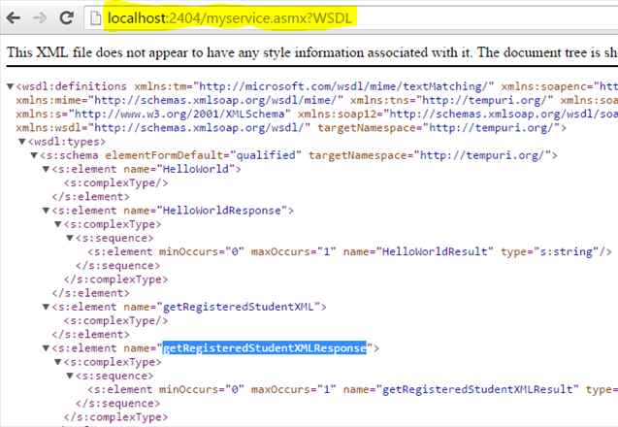Viewport: 618px width, 427px height.
Task: Click the schema targetNamespace "http://tempuri.org/" value
Action: pos(482,155)
